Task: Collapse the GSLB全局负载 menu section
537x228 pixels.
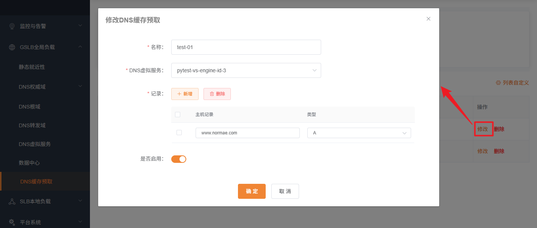Action: click(x=80, y=47)
